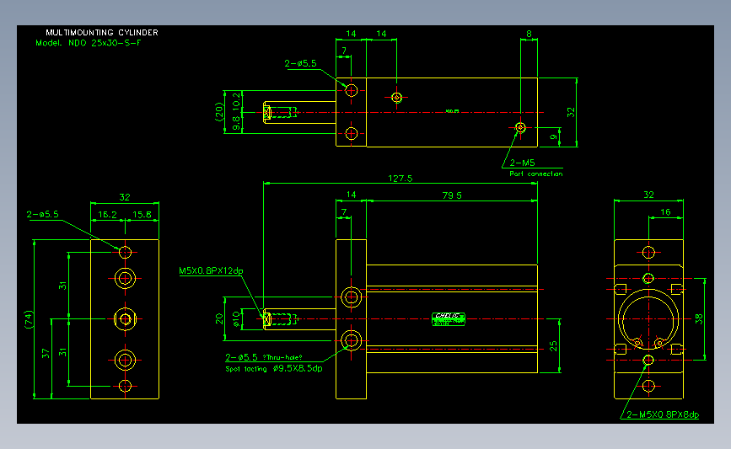
Task: Click the MULTIMOUNTING CYLINDER title text
Action: pyautogui.click(x=102, y=33)
